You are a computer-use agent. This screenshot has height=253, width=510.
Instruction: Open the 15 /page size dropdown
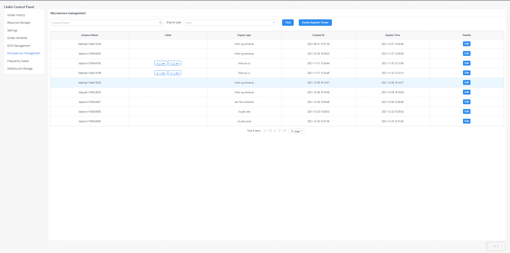297,131
